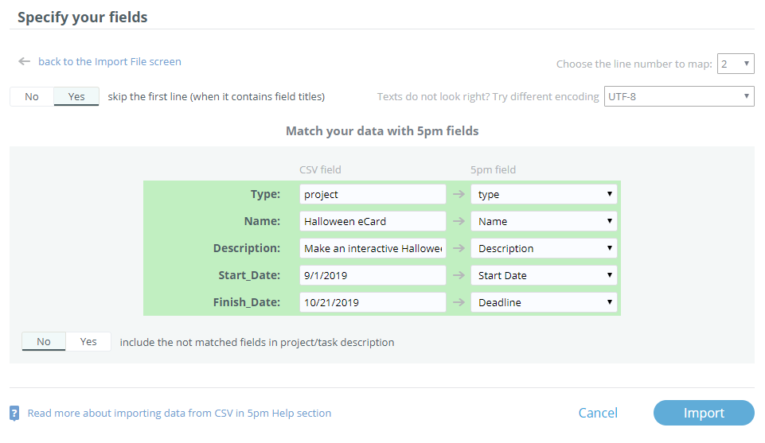Select No for include not matched fields

(44, 341)
